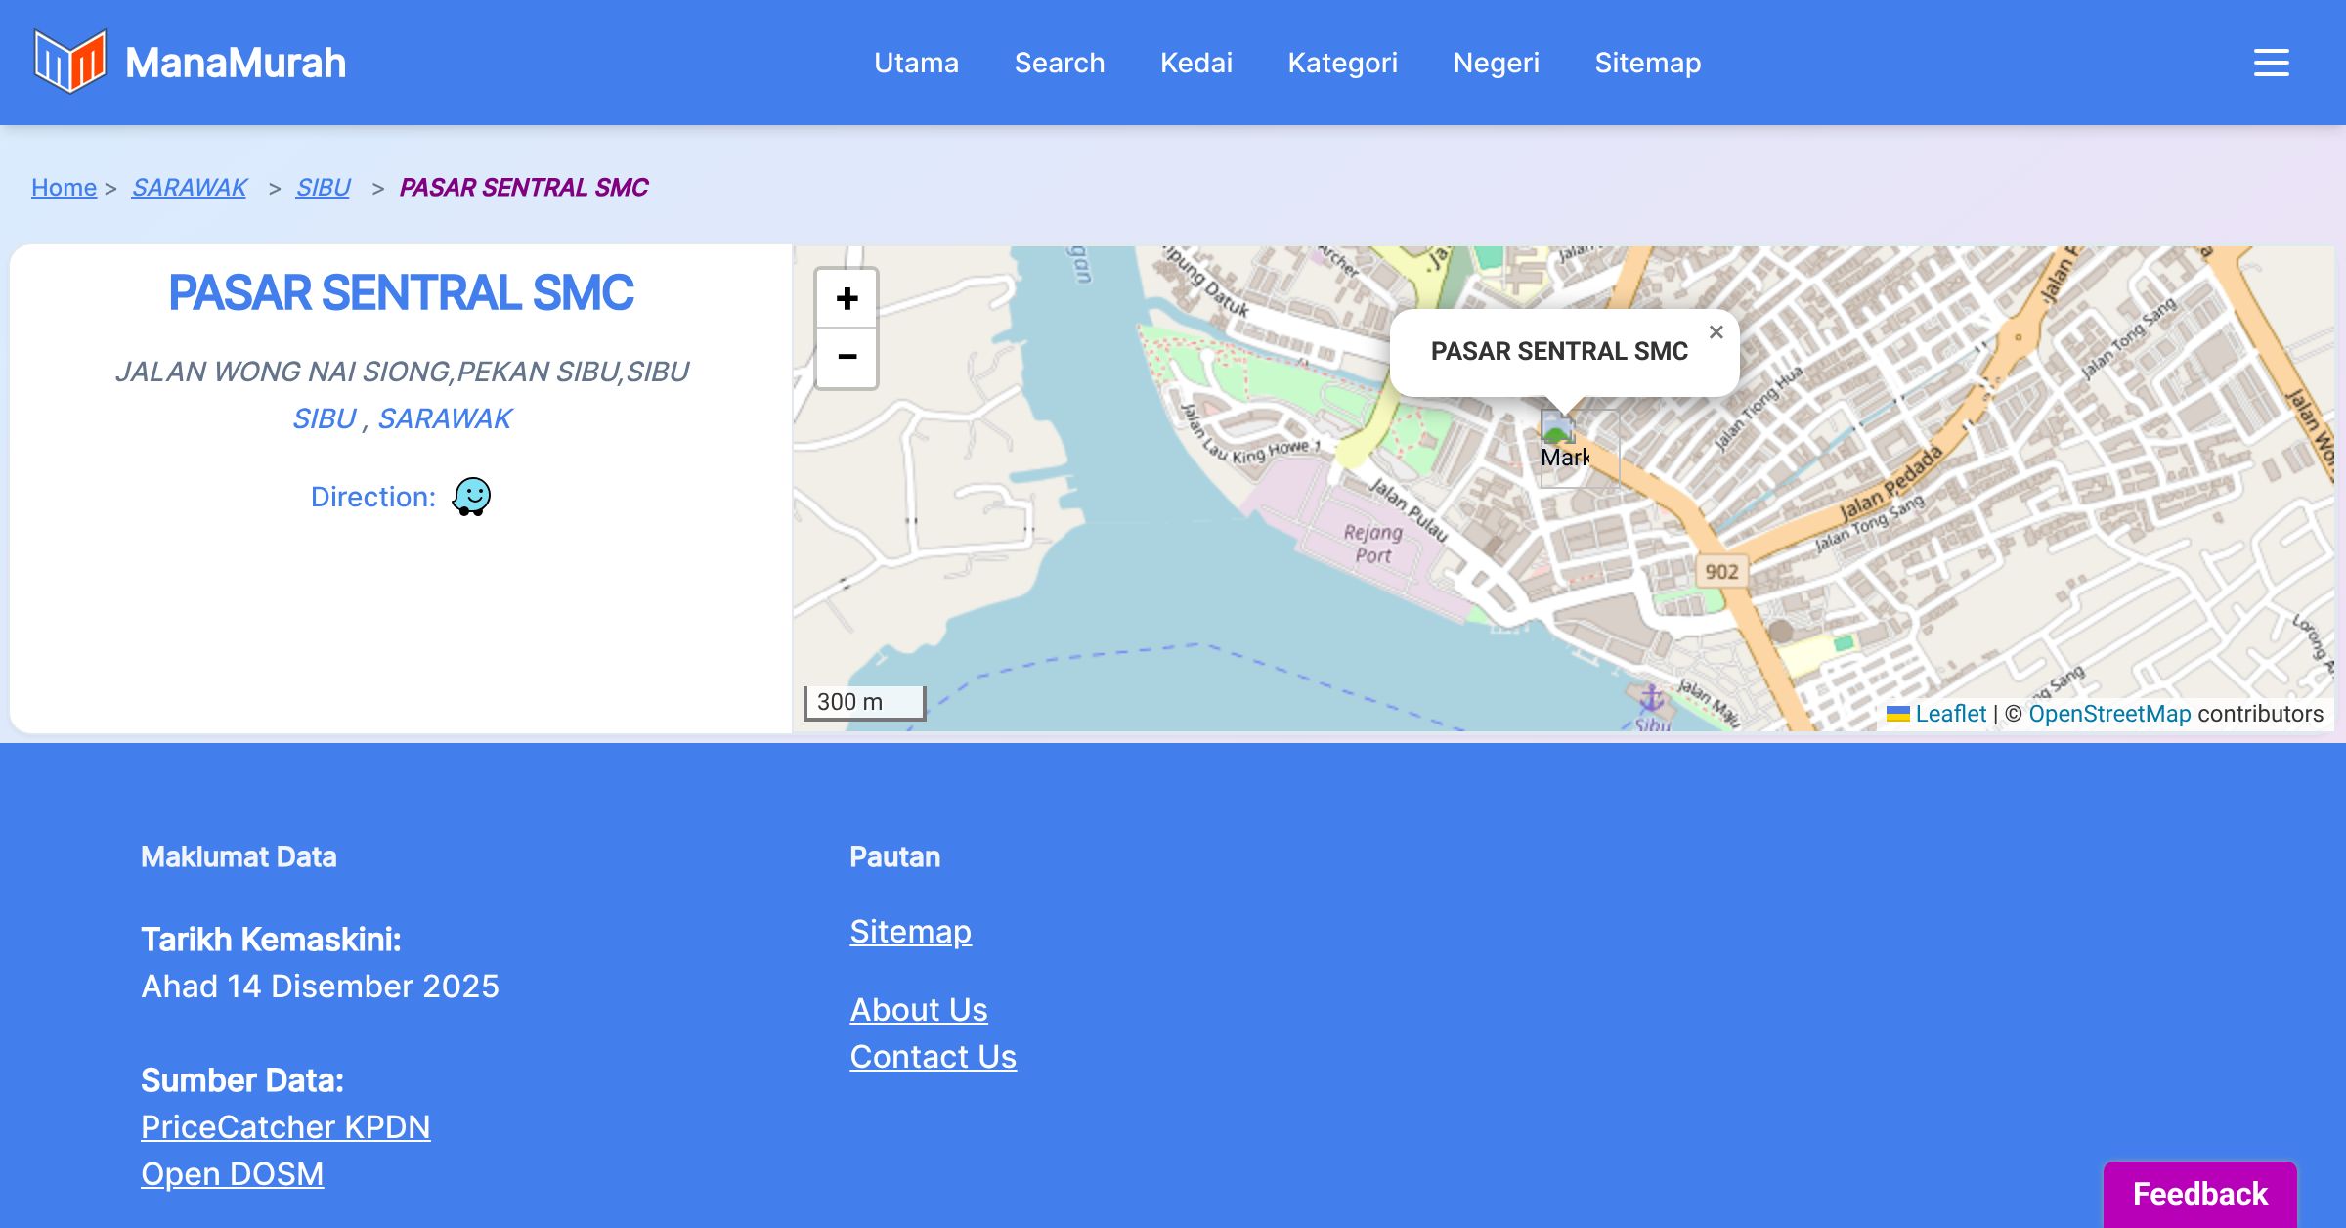Open Negeri in the navigation bar
Image resolution: width=2346 pixels, height=1228 pixels.
click(1496, 63)
